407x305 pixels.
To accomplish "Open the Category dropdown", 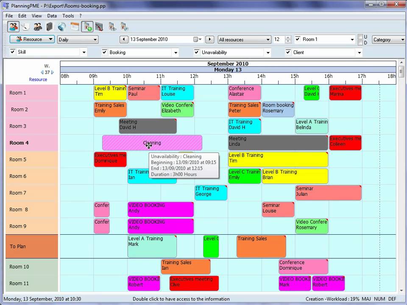I will click(389, 39).
